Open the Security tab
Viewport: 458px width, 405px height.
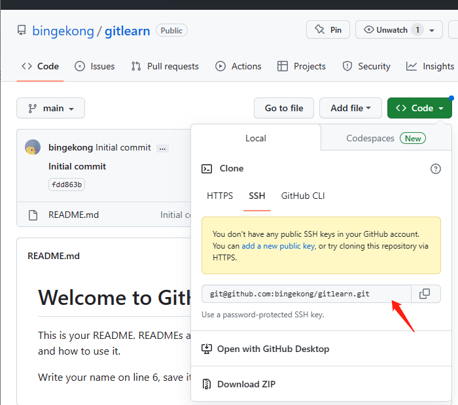point(366,66)
